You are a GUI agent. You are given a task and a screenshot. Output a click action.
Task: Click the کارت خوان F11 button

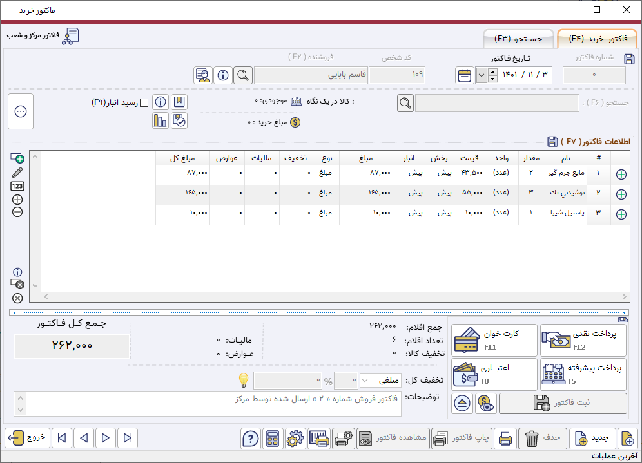click(x=494, y=340)
